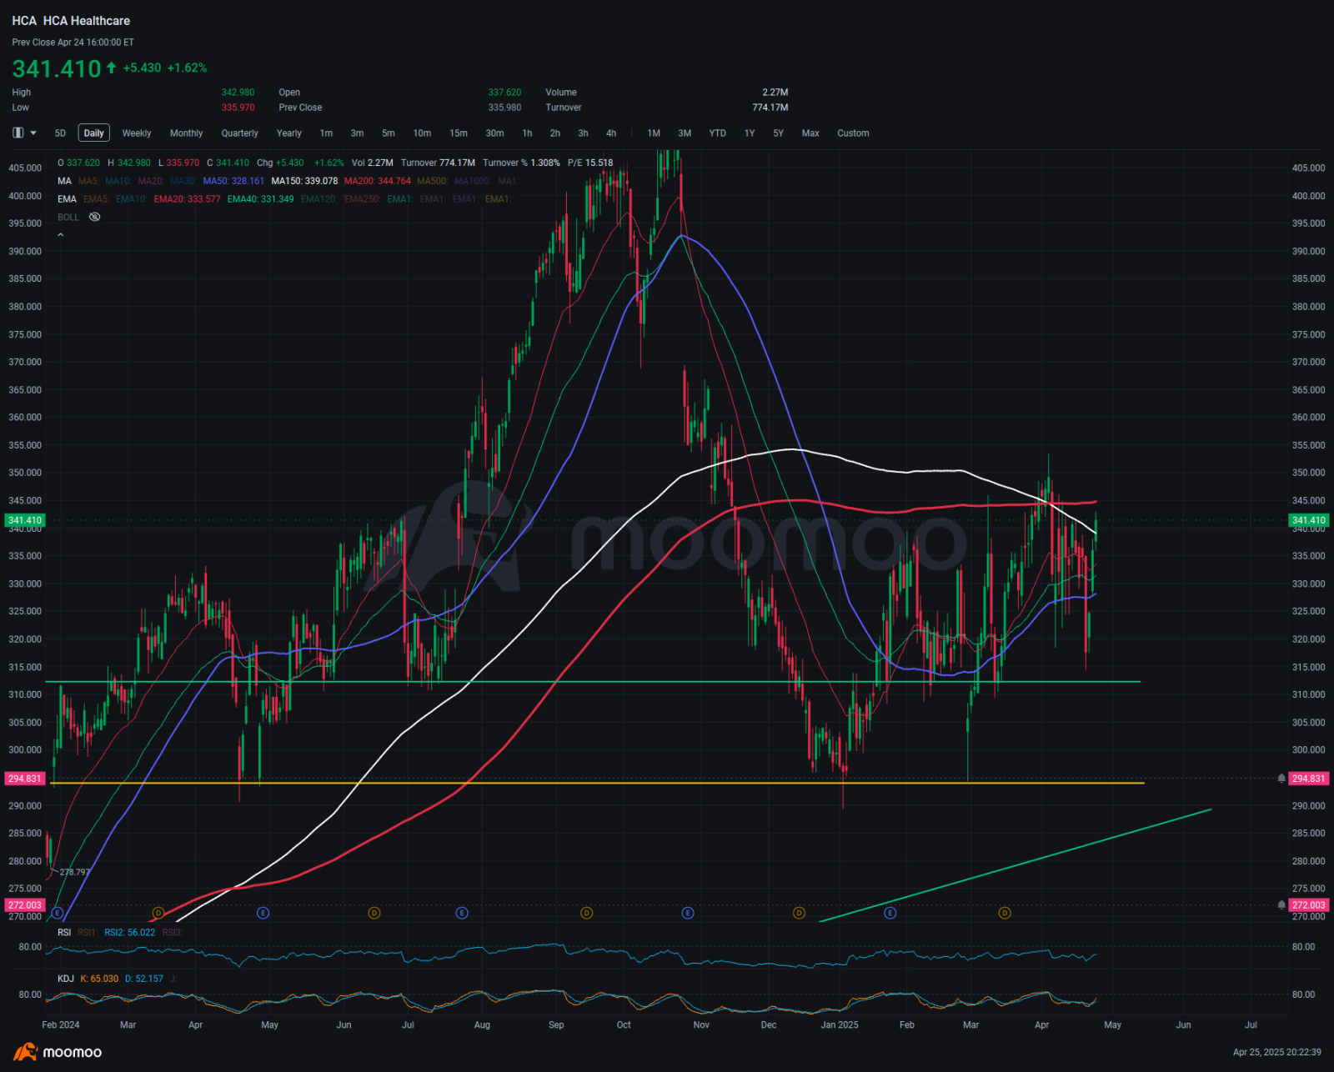1334x1072 pixels.
Task: Click the Turnover 774.17M header value
Action: (x=770, y=108)
